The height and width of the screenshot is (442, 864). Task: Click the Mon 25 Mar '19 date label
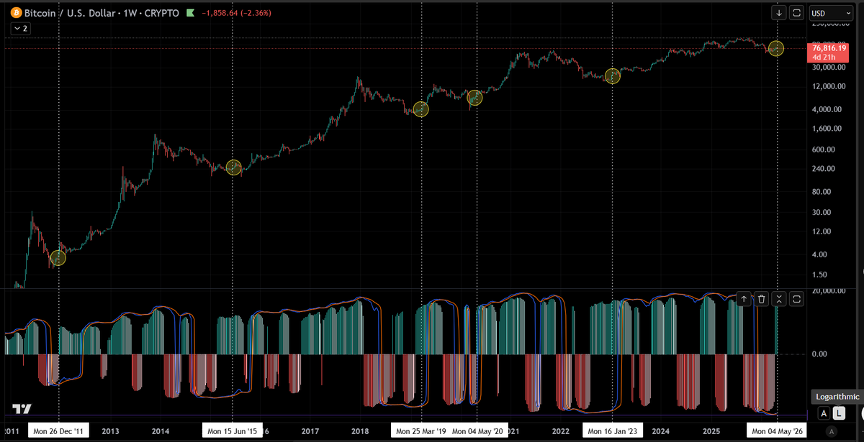point(421,431)
